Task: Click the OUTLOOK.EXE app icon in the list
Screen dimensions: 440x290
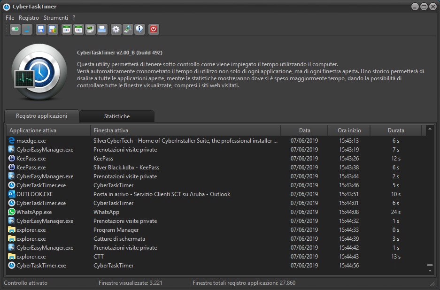Action: 12,194
